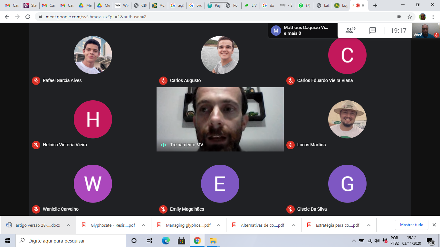Bookmark this page with star icon
The width and height of the screenshot is (440, 247).
[x=410, y=17]
